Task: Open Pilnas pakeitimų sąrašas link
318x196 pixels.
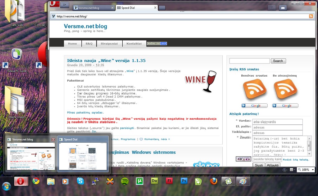Action: click(85, 113)
